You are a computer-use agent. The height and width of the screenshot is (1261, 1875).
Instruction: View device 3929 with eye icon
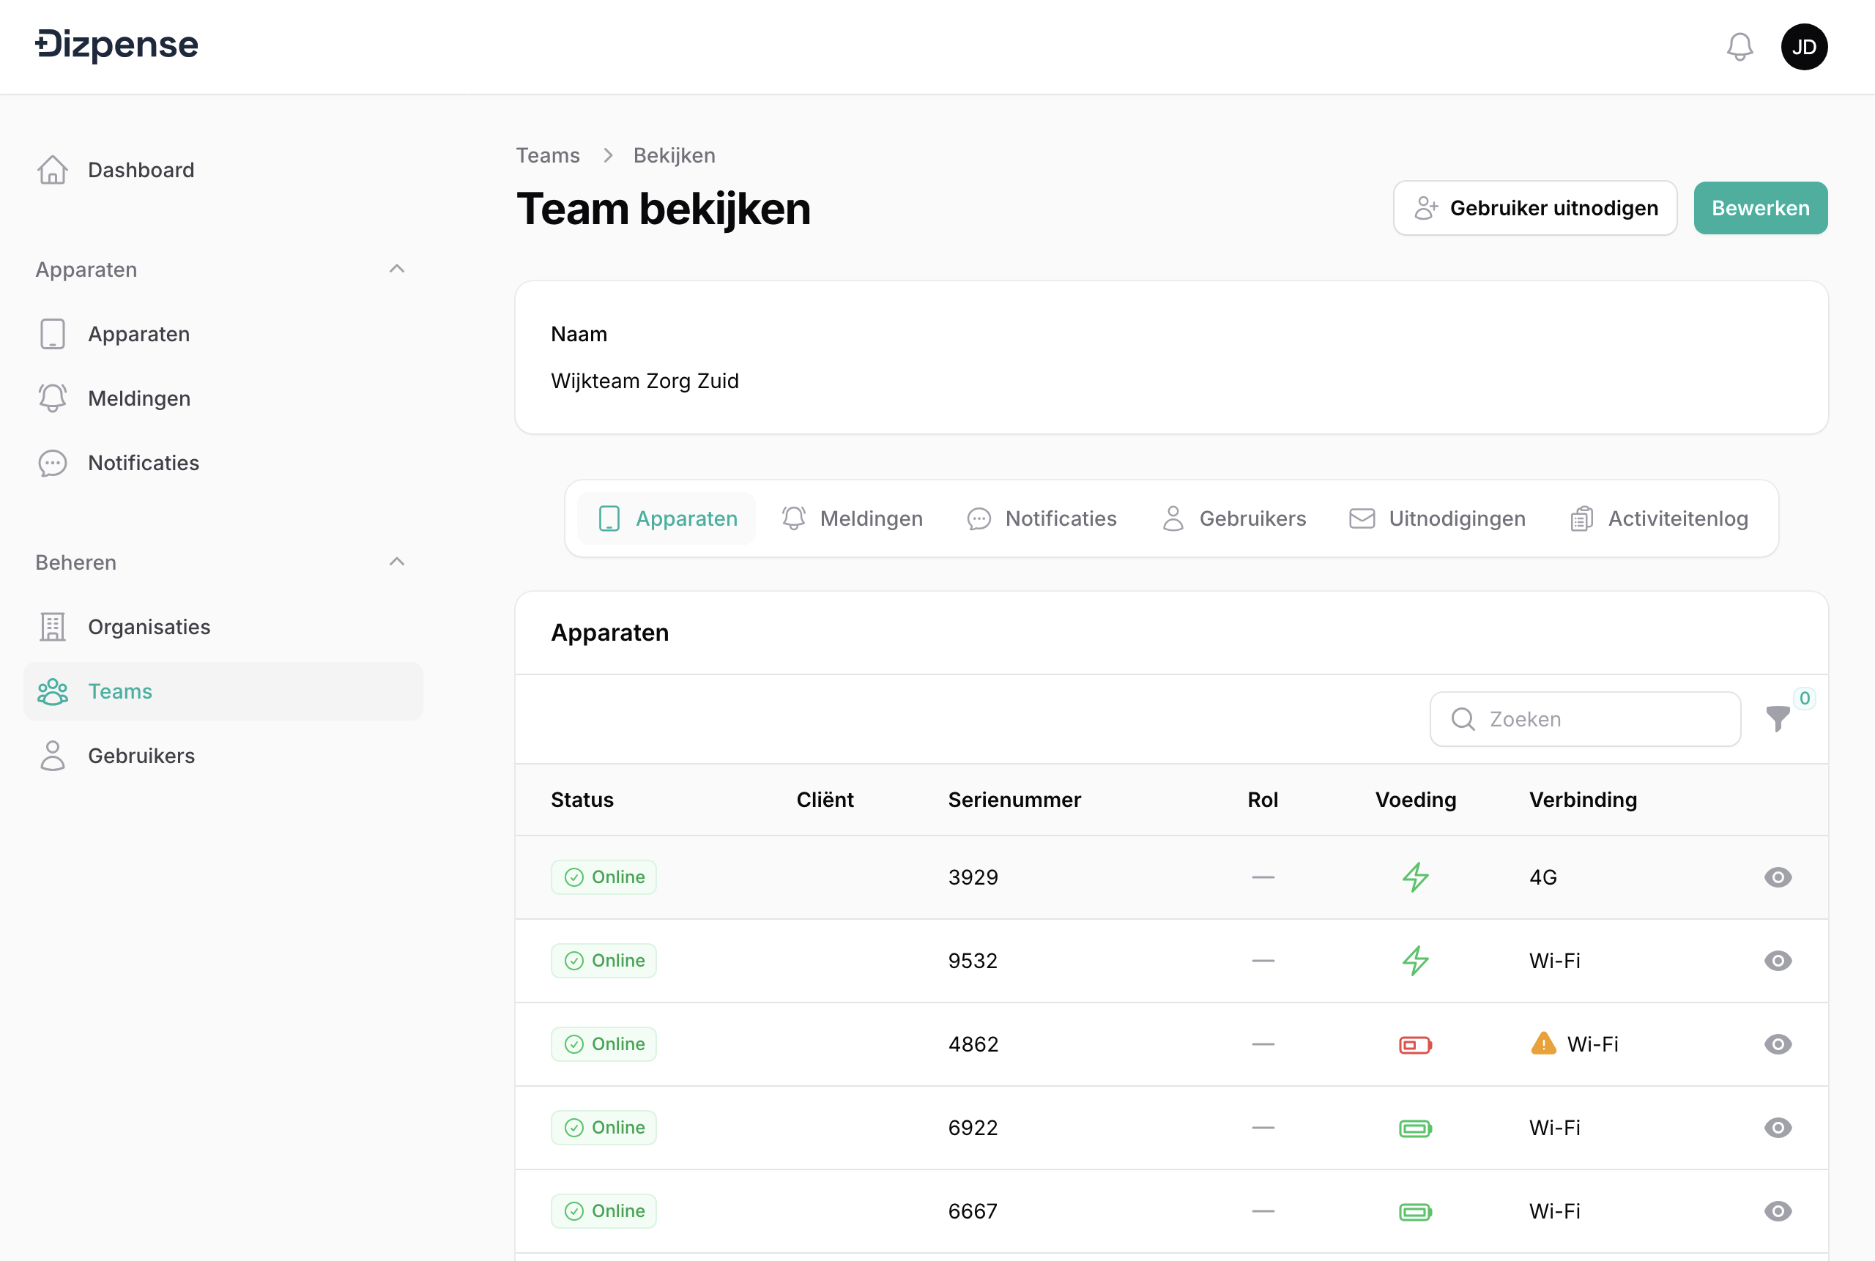point(1777,877)
